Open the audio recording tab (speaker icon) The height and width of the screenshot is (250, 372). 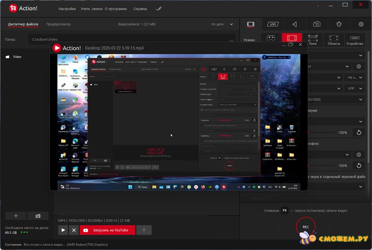(x=295, y=24)
